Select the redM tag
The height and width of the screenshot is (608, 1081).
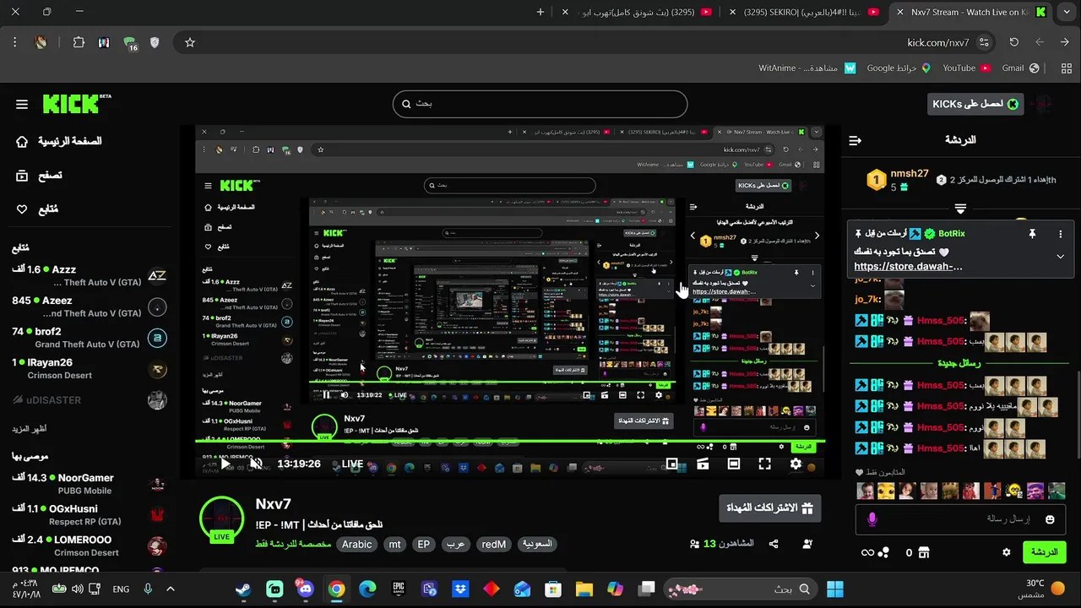pos(493,545)
